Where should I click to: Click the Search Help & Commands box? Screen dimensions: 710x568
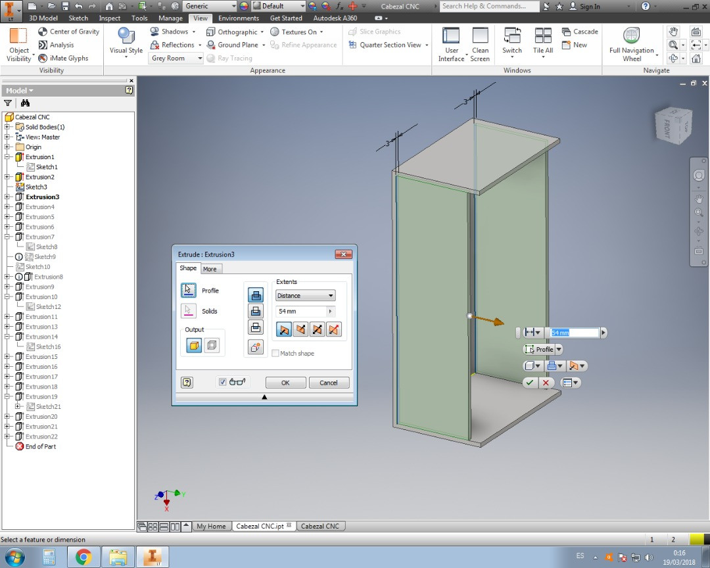coord(489,6)
